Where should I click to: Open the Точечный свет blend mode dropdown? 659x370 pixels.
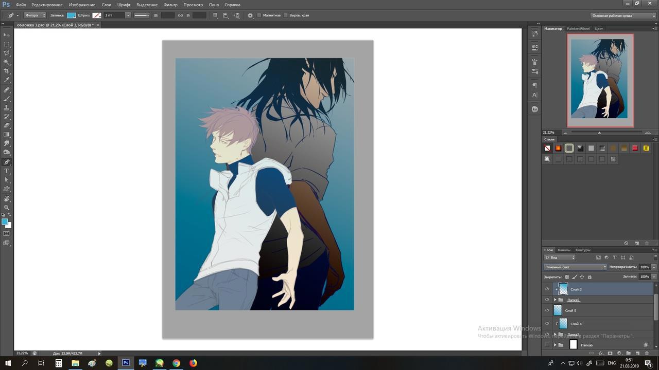click(575, 267)
